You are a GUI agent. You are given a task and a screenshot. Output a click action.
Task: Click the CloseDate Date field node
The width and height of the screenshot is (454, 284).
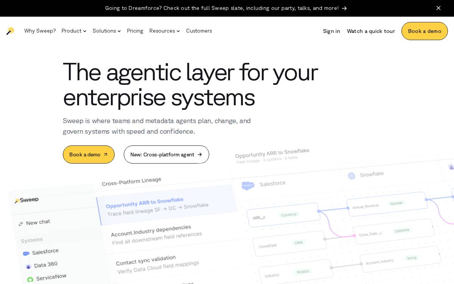(x=289, y=244)
